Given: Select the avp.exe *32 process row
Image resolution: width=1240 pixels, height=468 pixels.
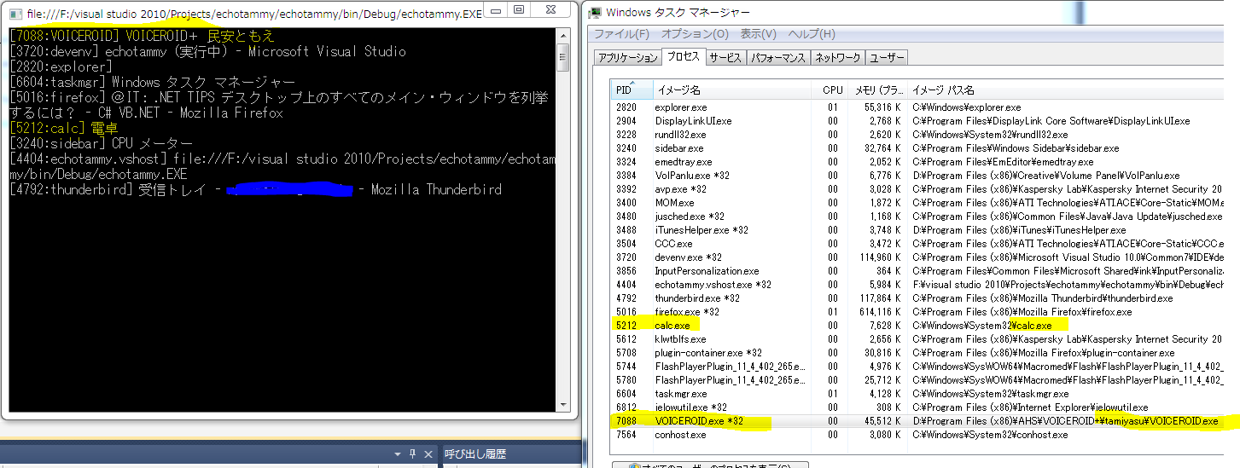Looking at the screenshot, I should click(925, 189).
